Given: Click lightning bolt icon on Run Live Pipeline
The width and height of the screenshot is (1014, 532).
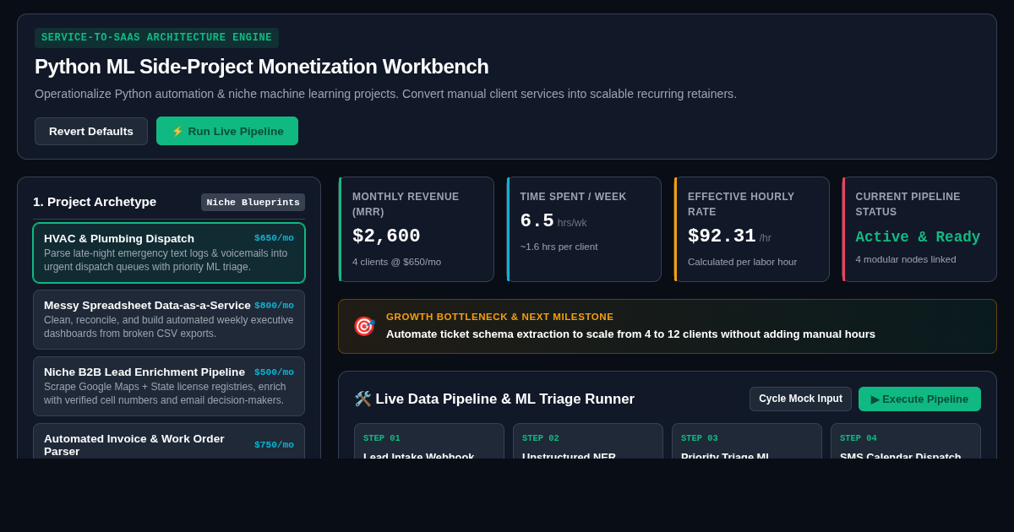Looking at the screenshot, I should [177, 132].
